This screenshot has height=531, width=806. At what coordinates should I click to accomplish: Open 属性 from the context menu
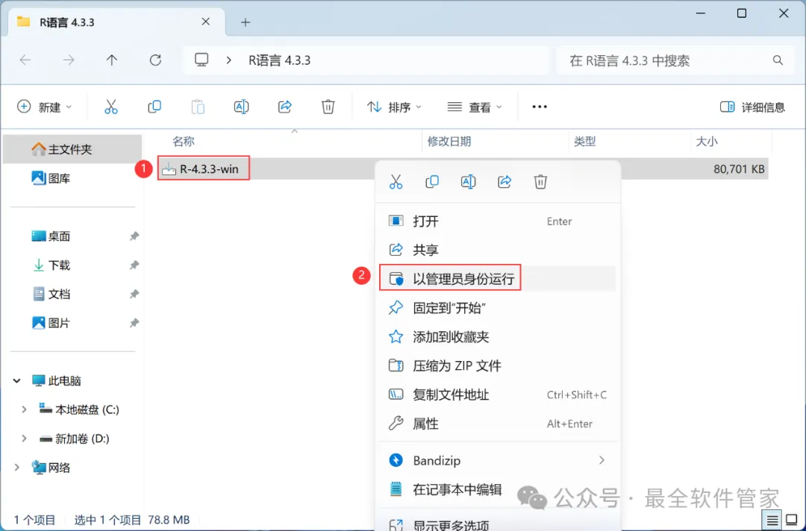click(498, 424)
